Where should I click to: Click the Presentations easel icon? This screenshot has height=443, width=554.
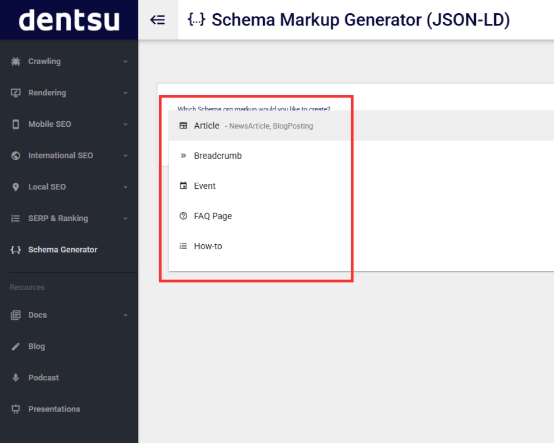pyautogui.click(x=16, y=409)
